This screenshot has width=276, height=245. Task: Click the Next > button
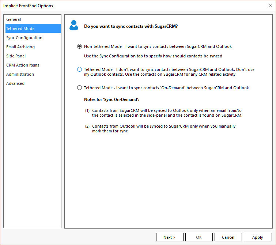tap(170, 237)
